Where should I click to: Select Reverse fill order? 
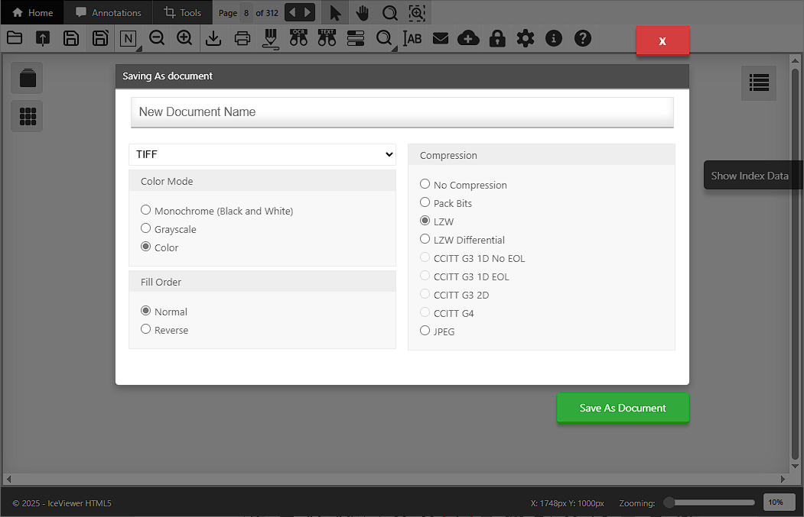click(x=146, y=329)
